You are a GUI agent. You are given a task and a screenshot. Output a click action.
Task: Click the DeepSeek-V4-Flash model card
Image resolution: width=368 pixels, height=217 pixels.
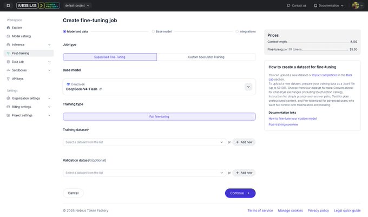[x=159, y=87]
